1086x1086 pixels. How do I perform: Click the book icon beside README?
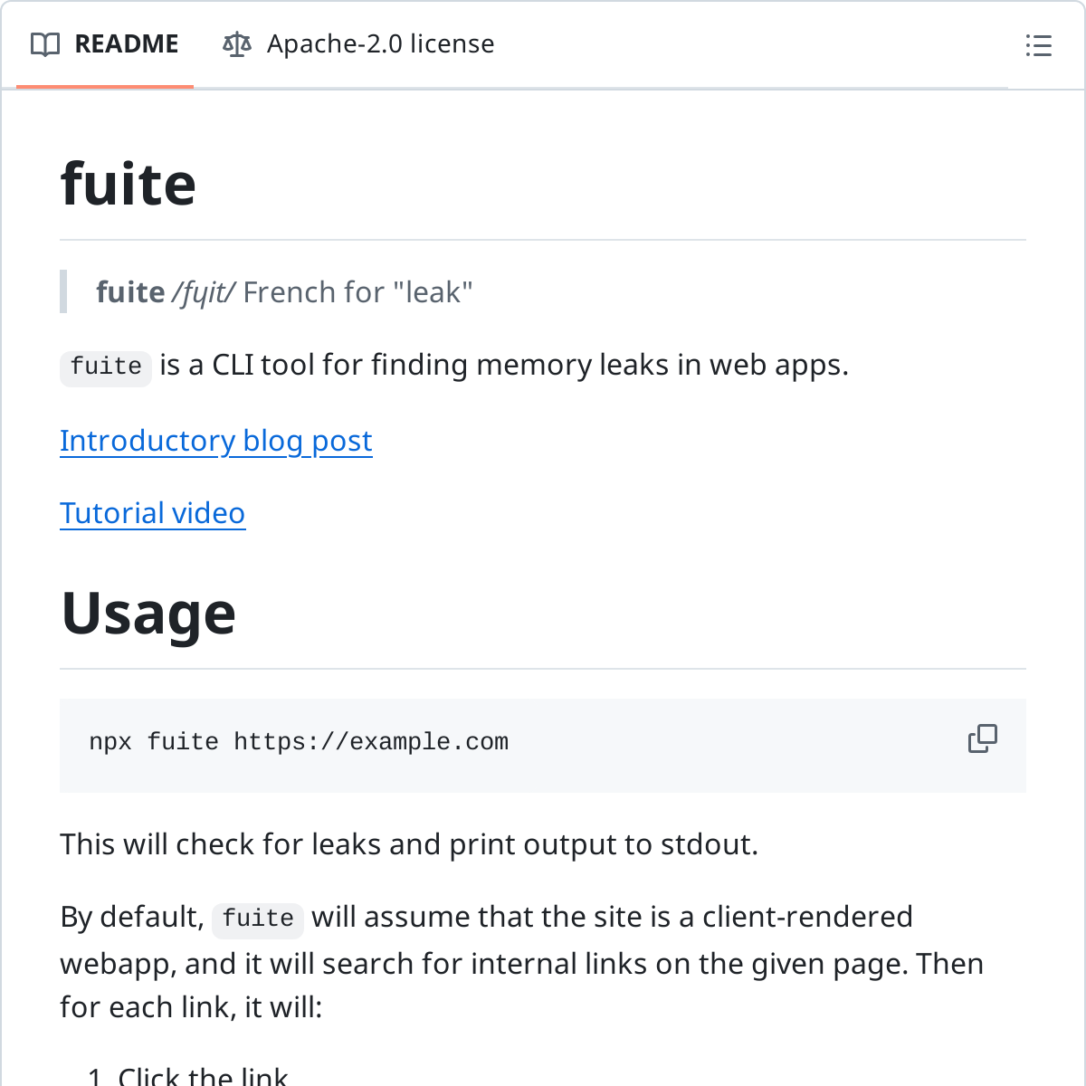click(x=45, y=44)
